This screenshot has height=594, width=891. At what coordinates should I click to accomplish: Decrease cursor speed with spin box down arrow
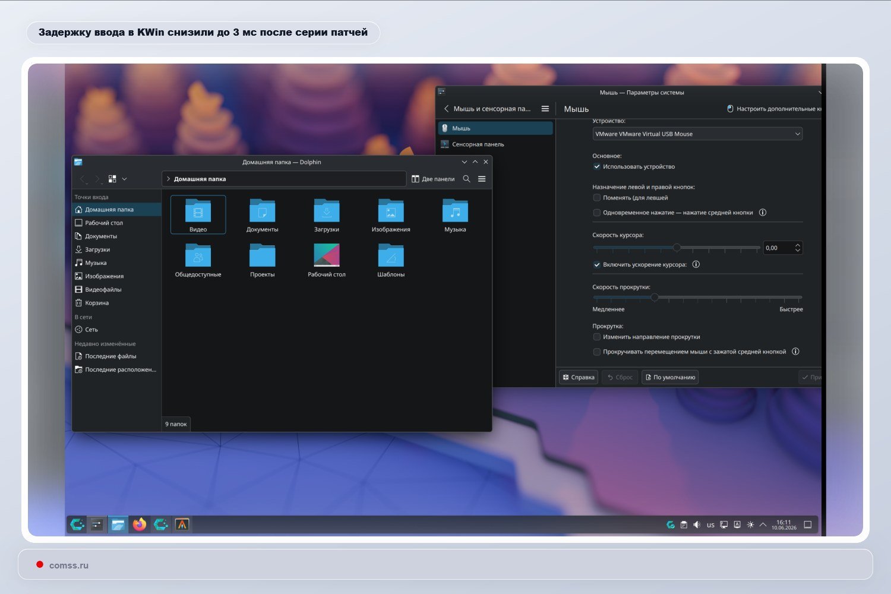tap(798, 251)
